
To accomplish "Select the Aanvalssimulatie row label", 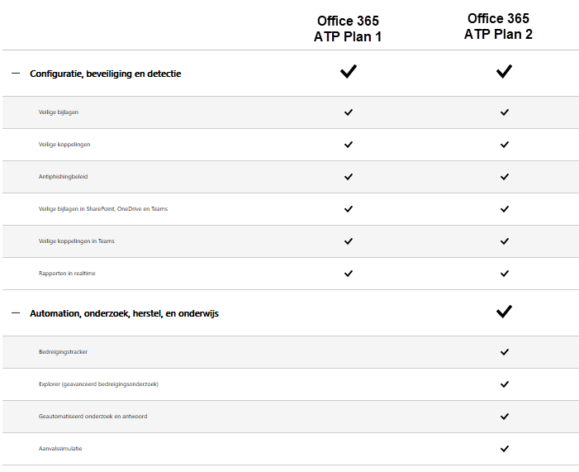I will pos(60,448).
